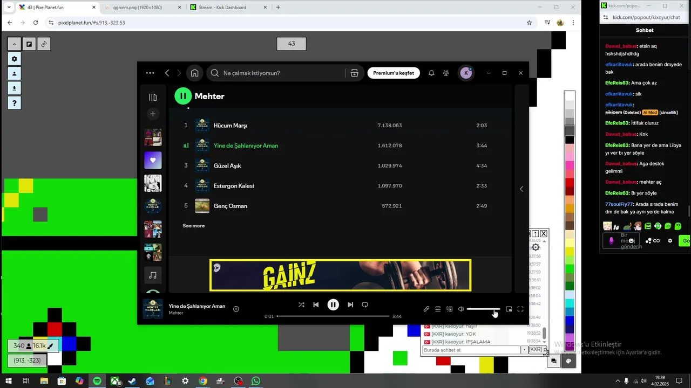Screen dimensions: 691x388
Task: Expand popular tracks with See more
Action: tap(194, 226)
